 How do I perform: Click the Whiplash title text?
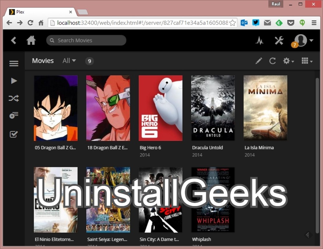202,239
